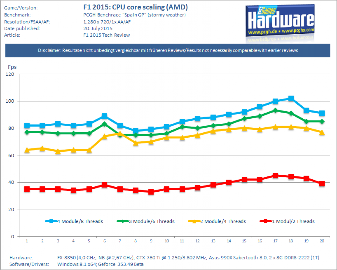Screen dimensions: 337x270
Task: Click the yellow triangle marker at point 1
Action: (27, 150)
